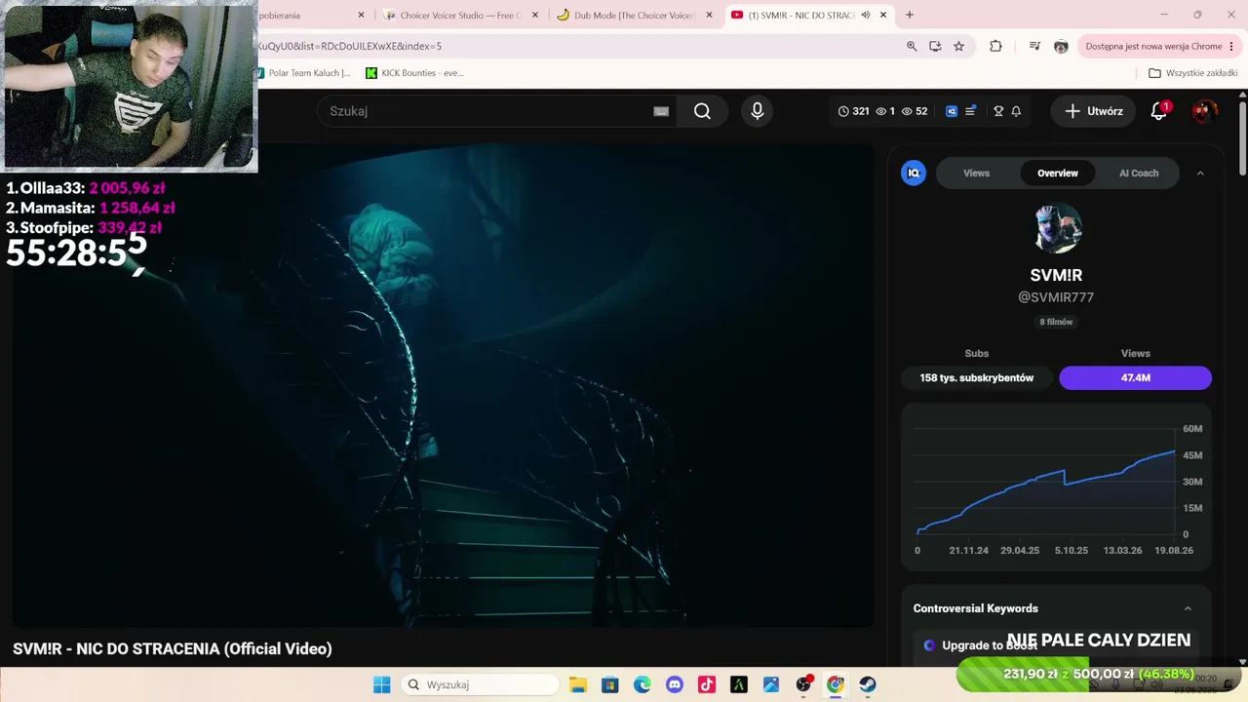Open the Chrome media controls icon
1248x702 pixels.
coord(1034,46)
